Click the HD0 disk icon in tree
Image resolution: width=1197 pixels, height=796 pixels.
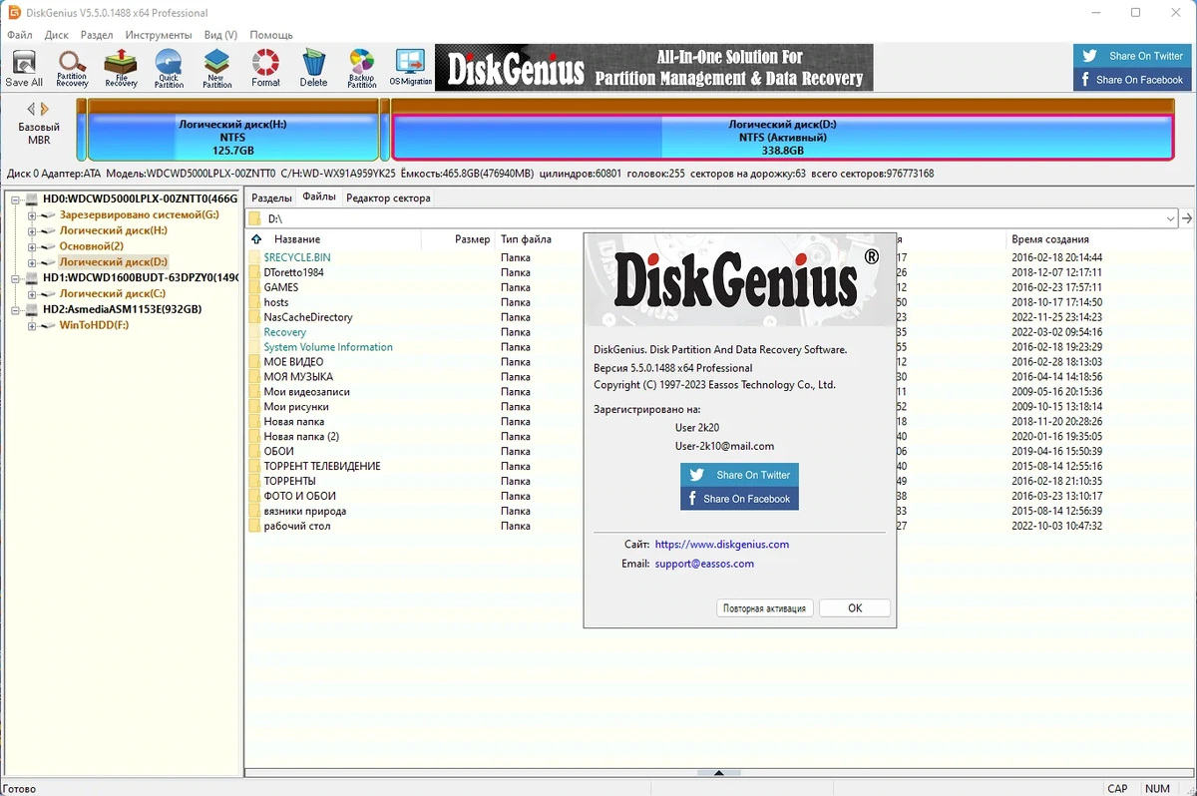click(32, 199)
